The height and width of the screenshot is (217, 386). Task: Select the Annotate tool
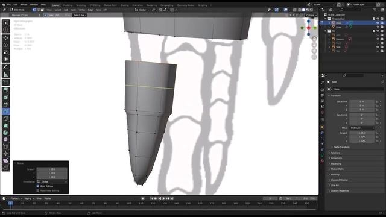5,67
